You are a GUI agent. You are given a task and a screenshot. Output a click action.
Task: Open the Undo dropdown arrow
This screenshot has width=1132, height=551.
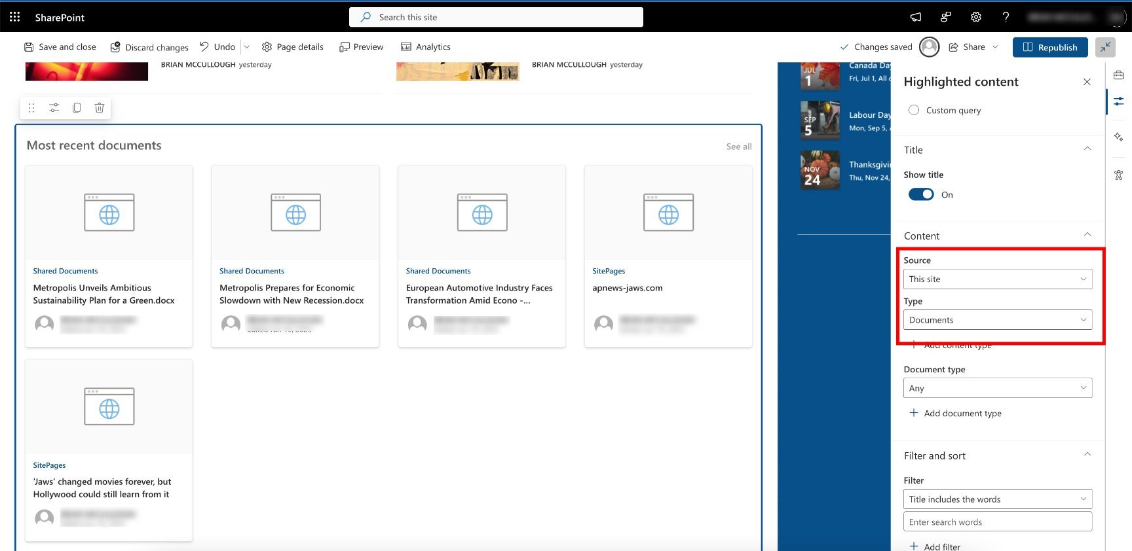247,47
